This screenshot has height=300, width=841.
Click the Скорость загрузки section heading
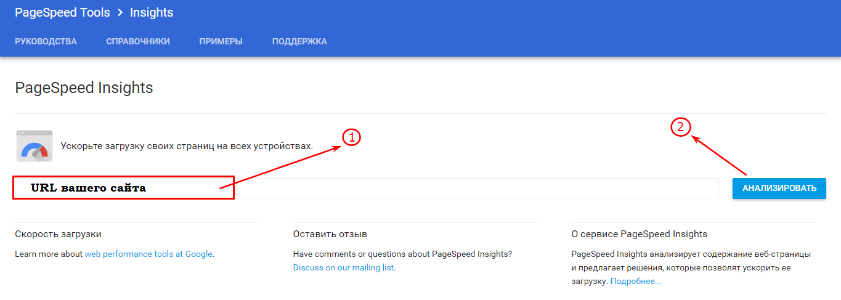58,234
